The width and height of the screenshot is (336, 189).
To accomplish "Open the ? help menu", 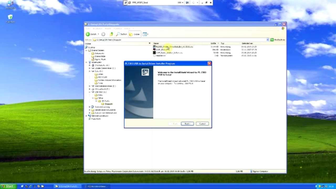I will click(x=133, y=28).
